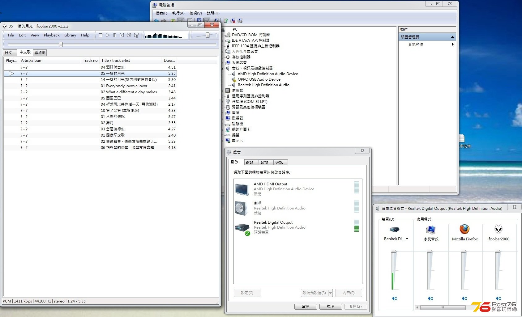Open the Realtek Di... device dropdown in mixer
The height and width of the screenshot is (317, 522).
[x=407, y=239]
